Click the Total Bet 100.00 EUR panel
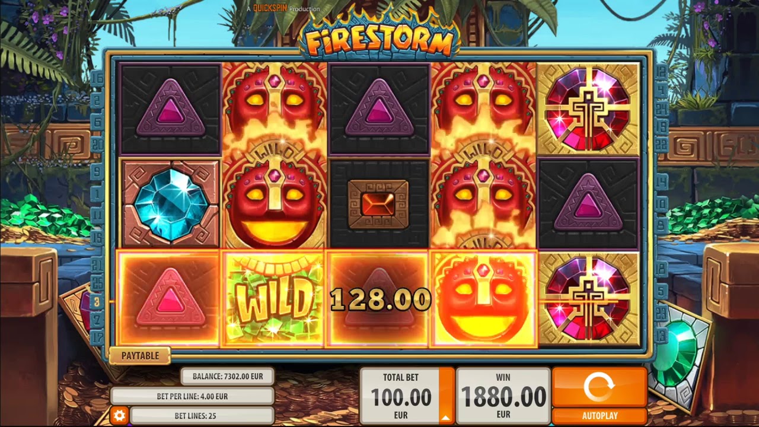 pyautogui.click(x=400, y=396)
